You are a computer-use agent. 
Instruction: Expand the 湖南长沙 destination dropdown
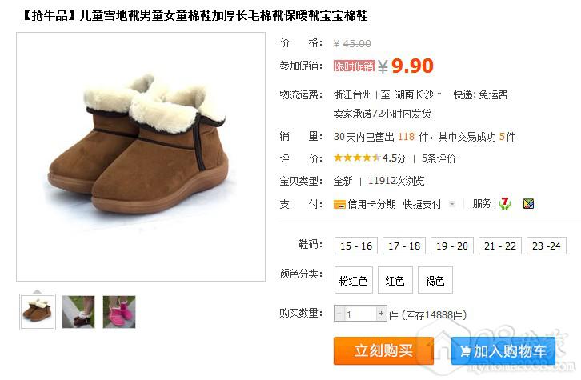(439, 94)
